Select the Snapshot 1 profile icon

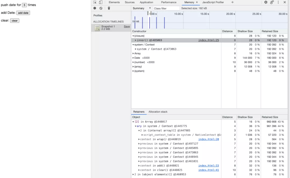coord(97,28)
